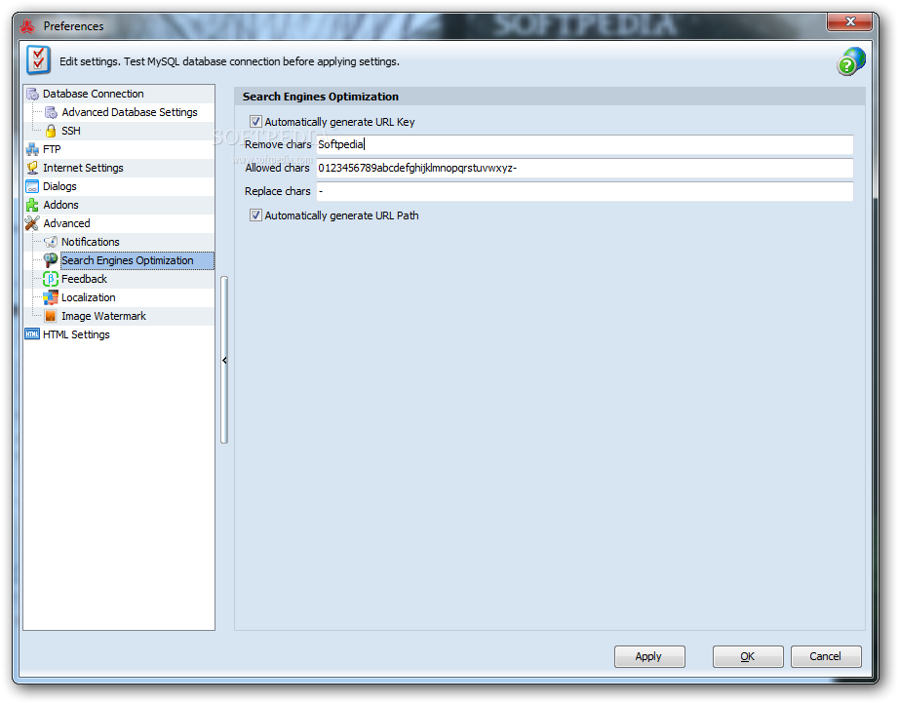Click the Preferences checklist header icon

click(x=38, y=60)
